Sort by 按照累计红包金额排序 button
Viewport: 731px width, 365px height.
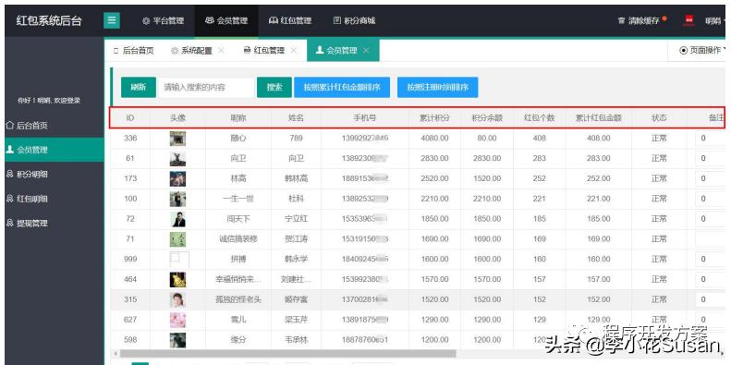point(342,87)
